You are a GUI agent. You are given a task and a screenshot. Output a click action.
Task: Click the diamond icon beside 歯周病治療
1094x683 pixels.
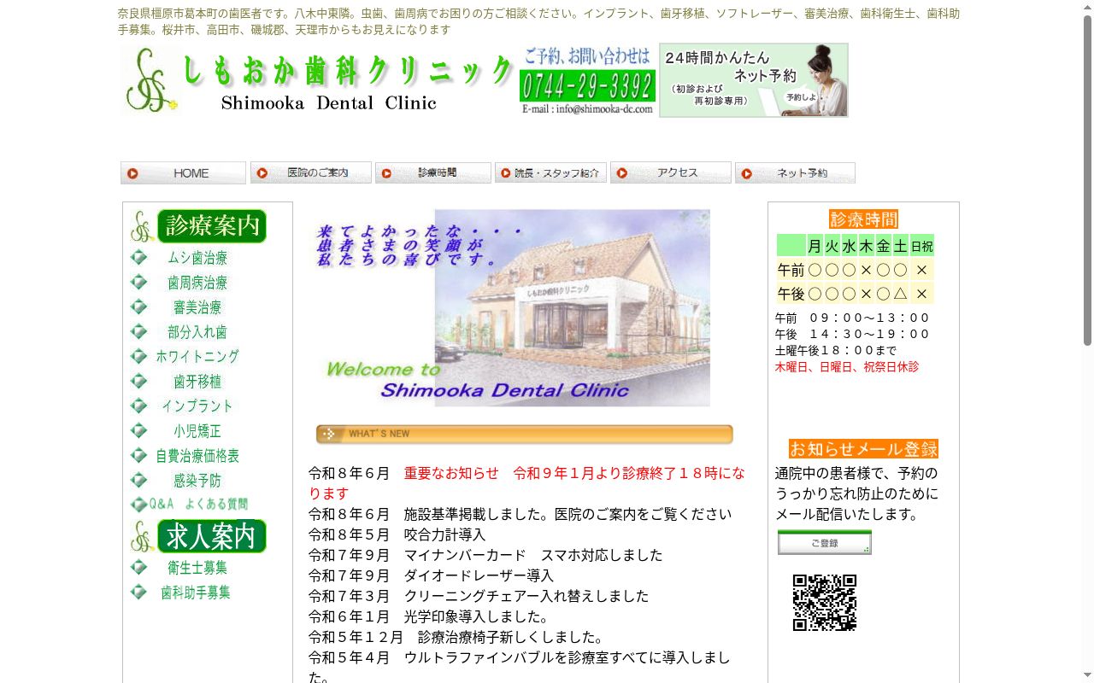click(x=138, y=282)
